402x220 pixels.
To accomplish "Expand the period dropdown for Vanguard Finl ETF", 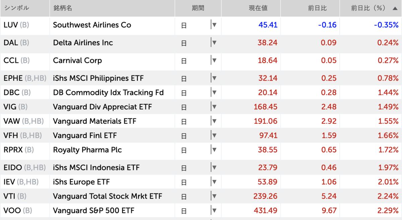I will [x=214, y=135].
